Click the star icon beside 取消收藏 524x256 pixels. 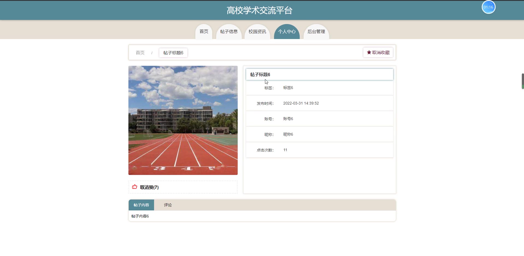(x=369, y=52)
